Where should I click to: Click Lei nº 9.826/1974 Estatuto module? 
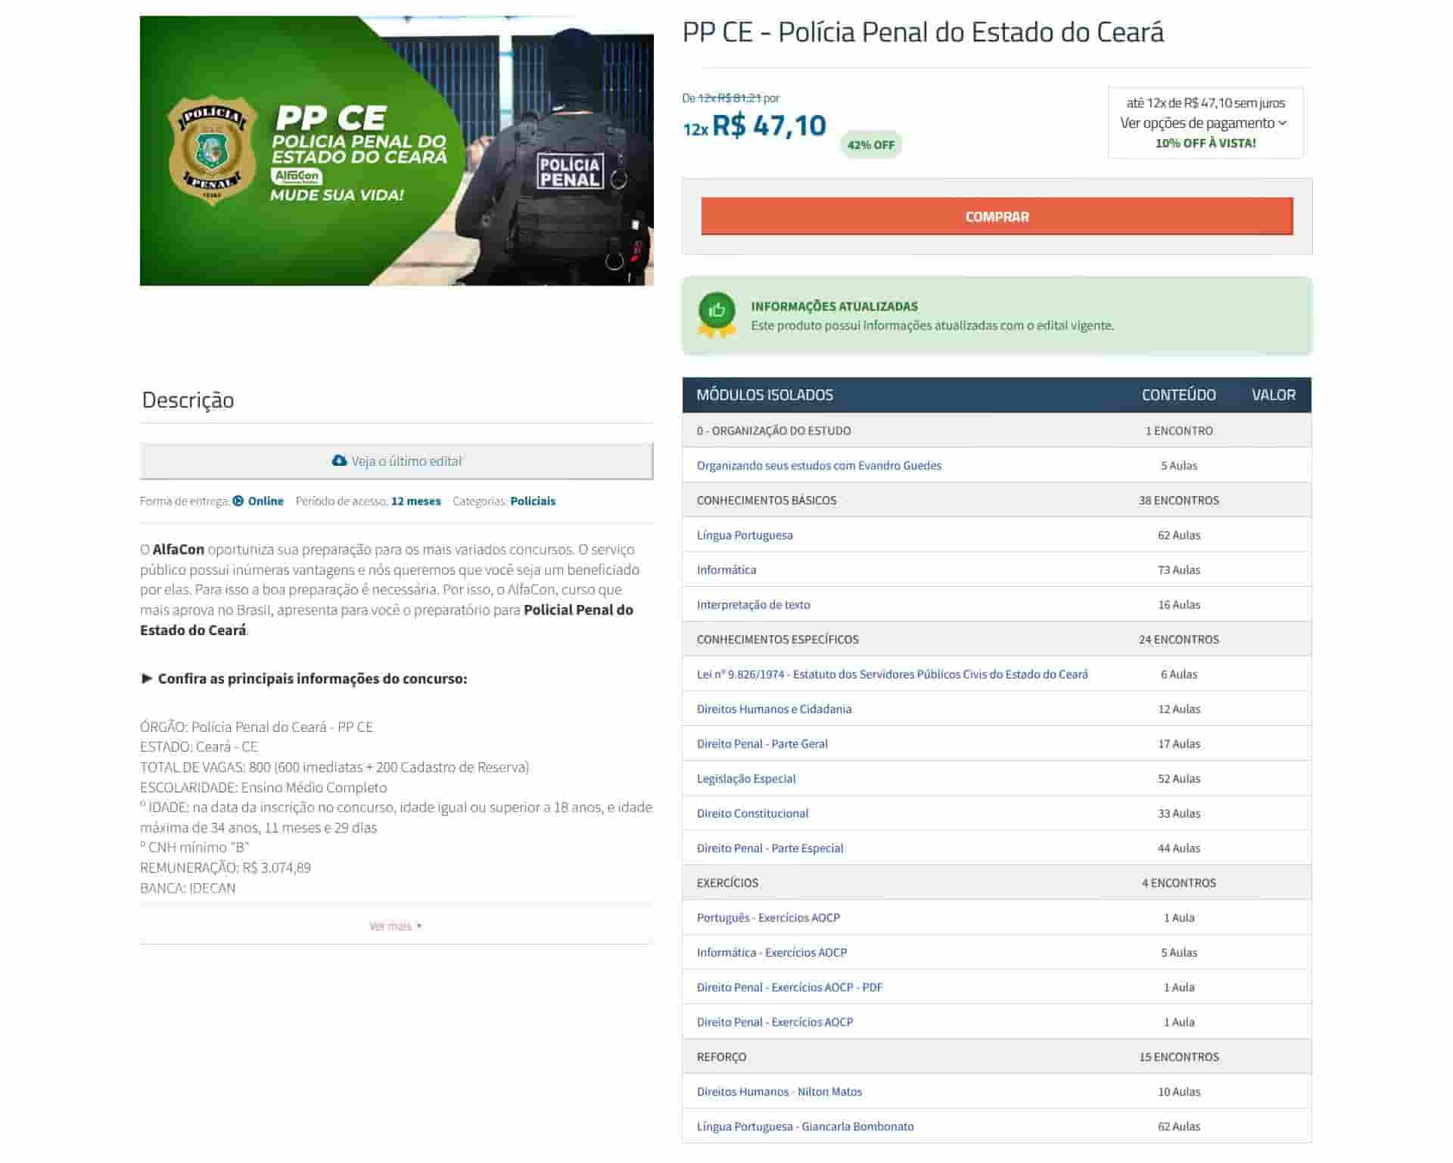click(891, 674)
